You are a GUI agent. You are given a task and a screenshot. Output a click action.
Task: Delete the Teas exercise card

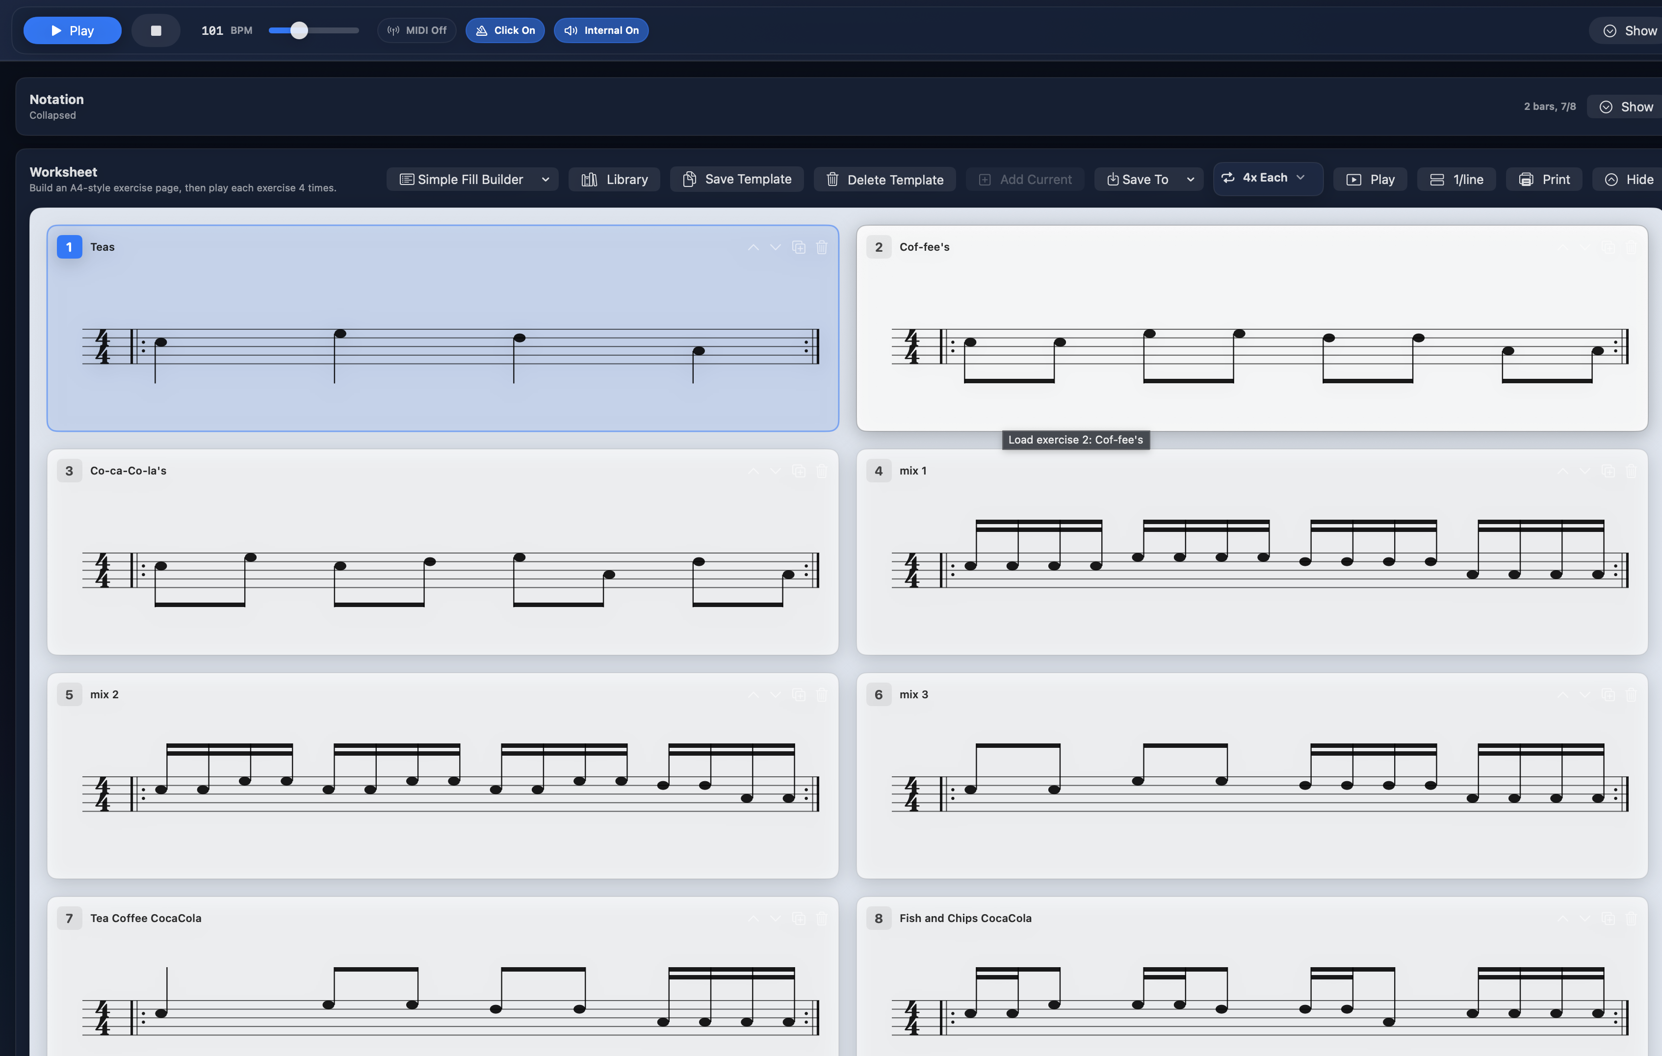pos(821,247)
